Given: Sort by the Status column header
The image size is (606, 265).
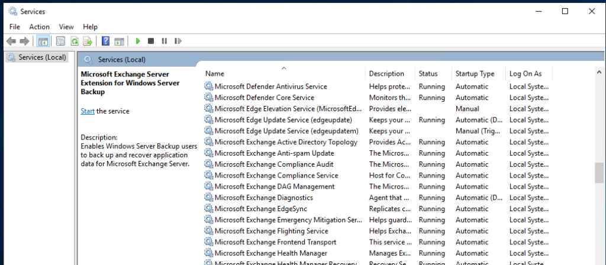Looking at the screenshot, I should [434, 73].
